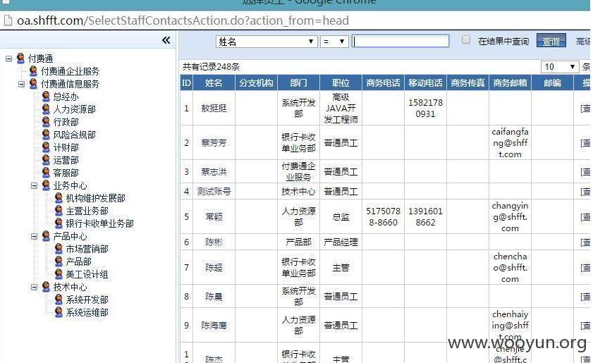Click the page icon in the address bar
The image size is (593, 363).
click(7, 20)
